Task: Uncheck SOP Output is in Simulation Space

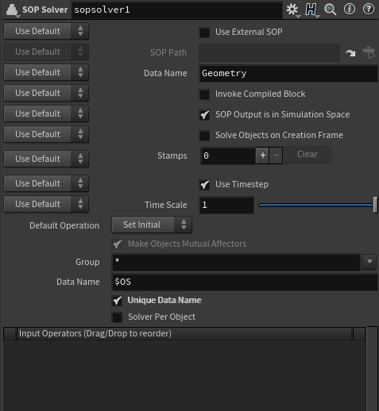Action: click(204, 115)
